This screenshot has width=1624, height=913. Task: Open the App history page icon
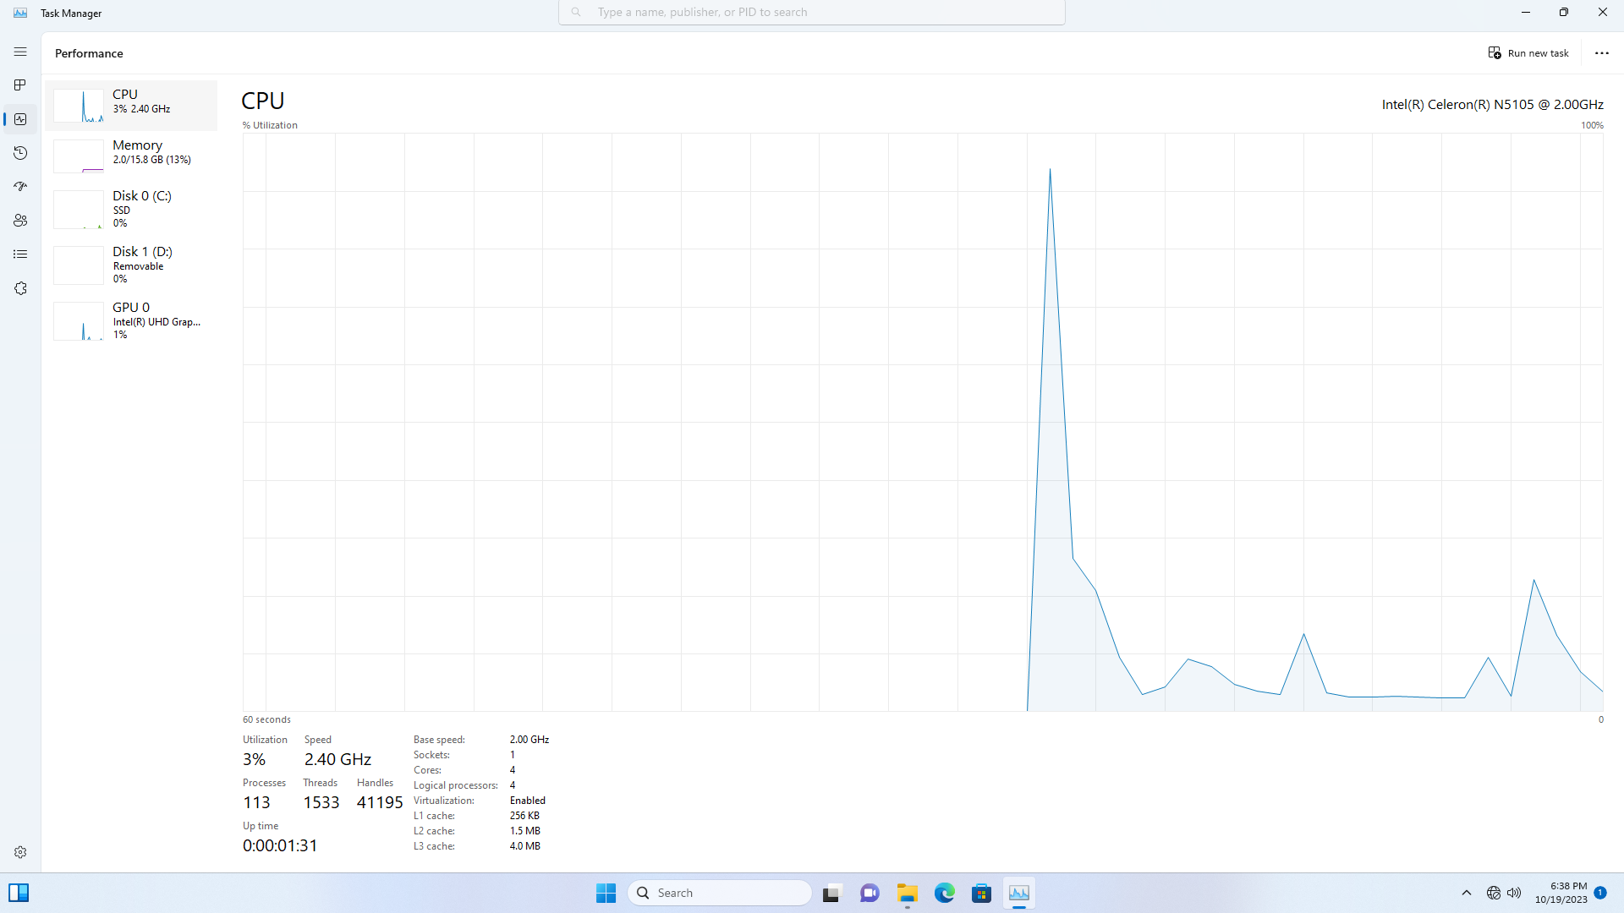[x=20, y=153]
